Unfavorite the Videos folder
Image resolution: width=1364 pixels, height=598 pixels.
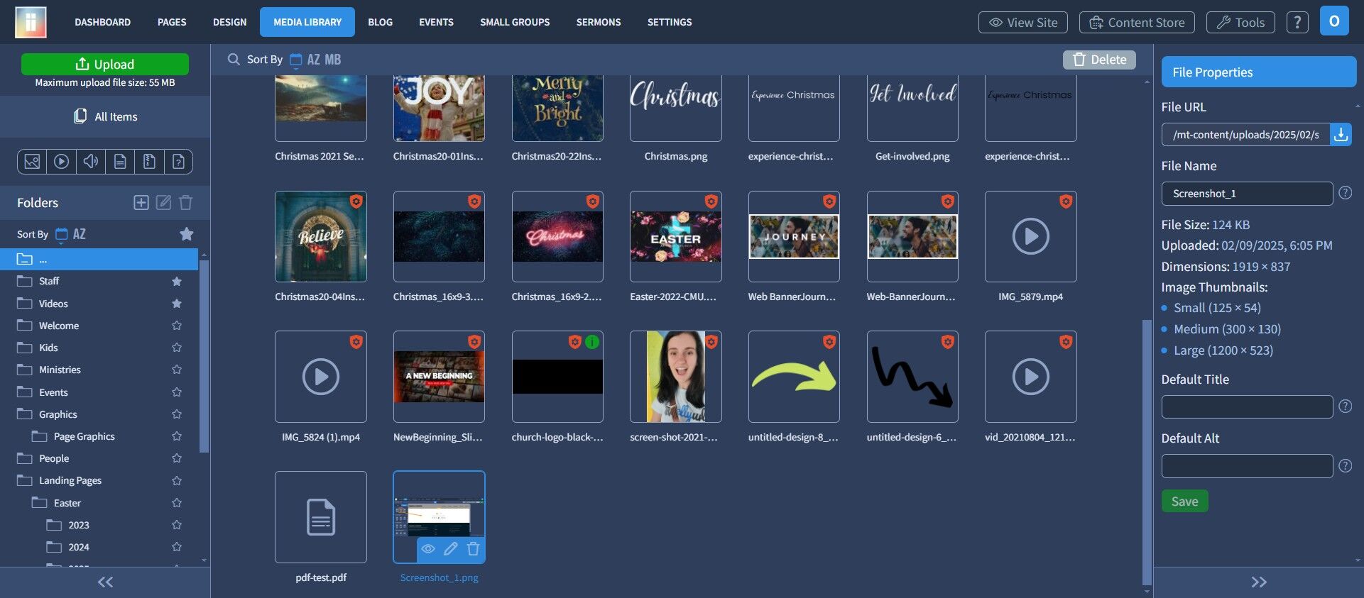click(x=177, y=304)
